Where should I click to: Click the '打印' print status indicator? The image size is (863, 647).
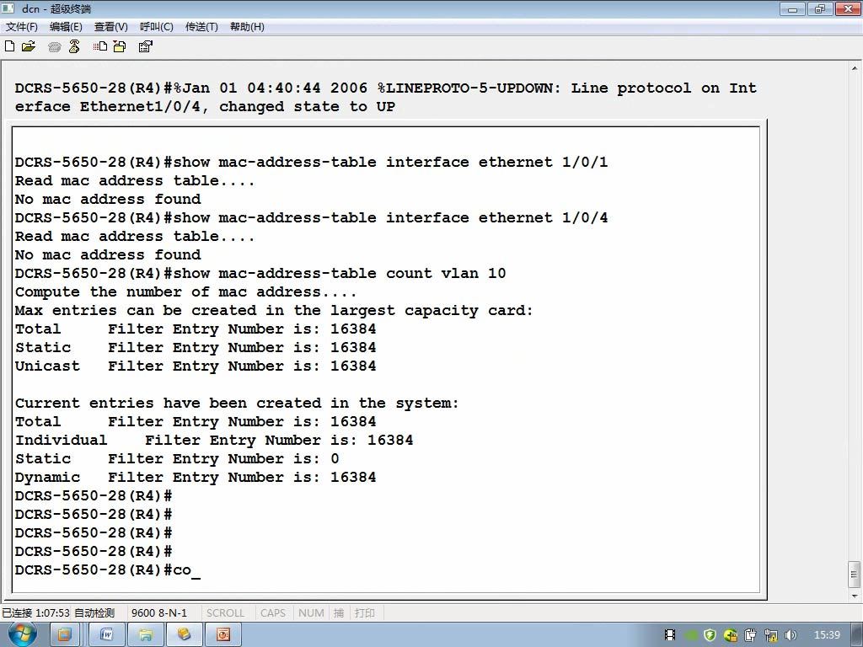(x=364, y=613)
